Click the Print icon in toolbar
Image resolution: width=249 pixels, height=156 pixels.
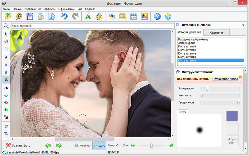(x=41, y=17)
